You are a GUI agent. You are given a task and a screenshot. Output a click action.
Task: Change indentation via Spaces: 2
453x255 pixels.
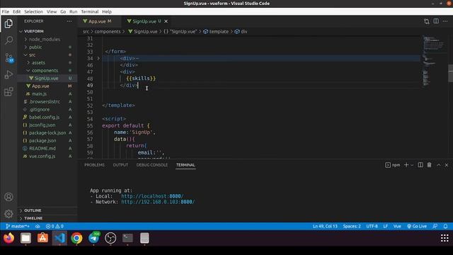click(352, 226)
